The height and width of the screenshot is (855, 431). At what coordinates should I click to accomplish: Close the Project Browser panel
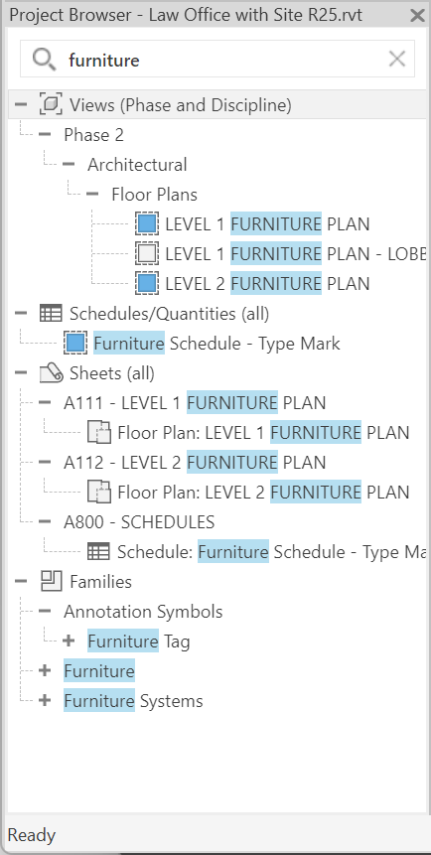pyautogui.click(x=417, y=15)
